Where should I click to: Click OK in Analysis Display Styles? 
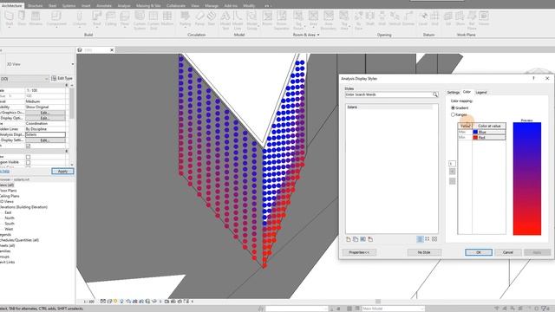pos(479,252)
